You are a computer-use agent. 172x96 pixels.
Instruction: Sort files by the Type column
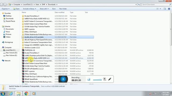pos(71,13)
